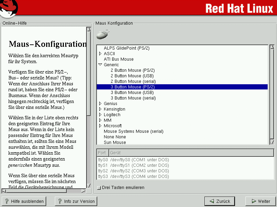Screen dimensions: 277x207
Task: Select ALPS GlidePoint (PS/2) entry
Action: [x=126, y=48]
